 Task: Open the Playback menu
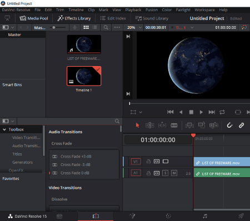133,10
